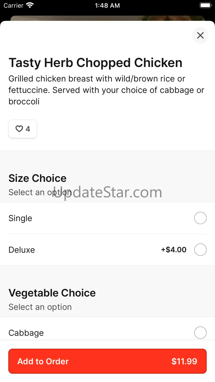Screen dimensions: 215x382
Task: Click the Single option label
Action: [x=20, y=218]
